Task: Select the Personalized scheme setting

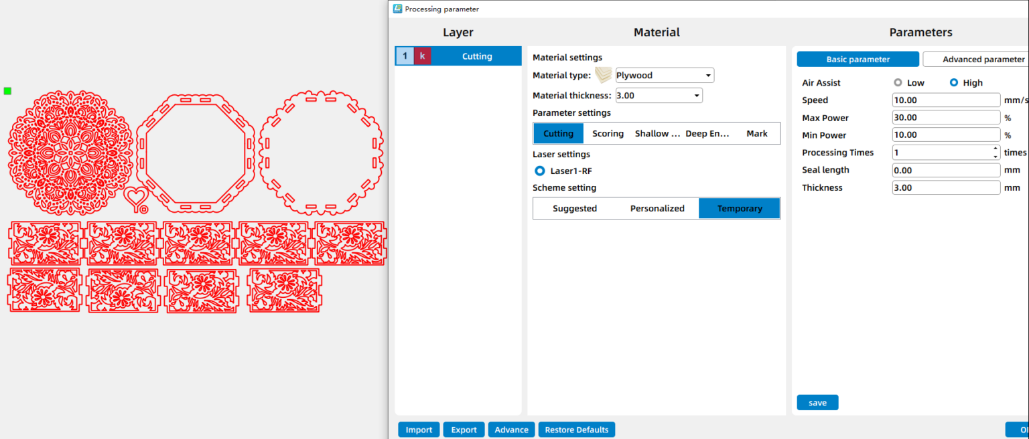Action: (x=657, y=208)
